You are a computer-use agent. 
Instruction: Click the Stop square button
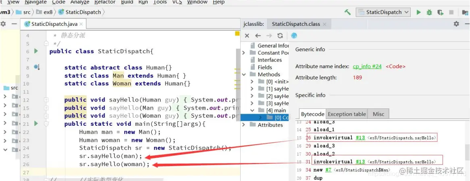pos(451,12)
